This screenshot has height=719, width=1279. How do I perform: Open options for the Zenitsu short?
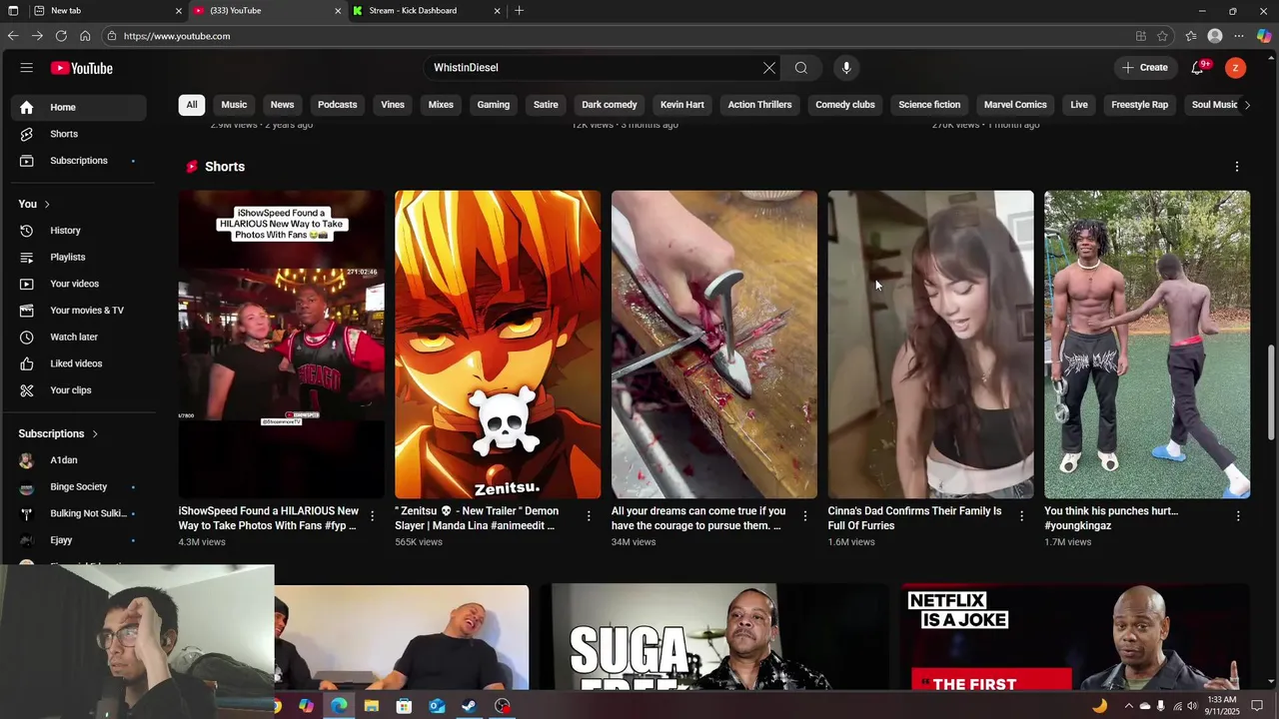(x=589, y=516)
